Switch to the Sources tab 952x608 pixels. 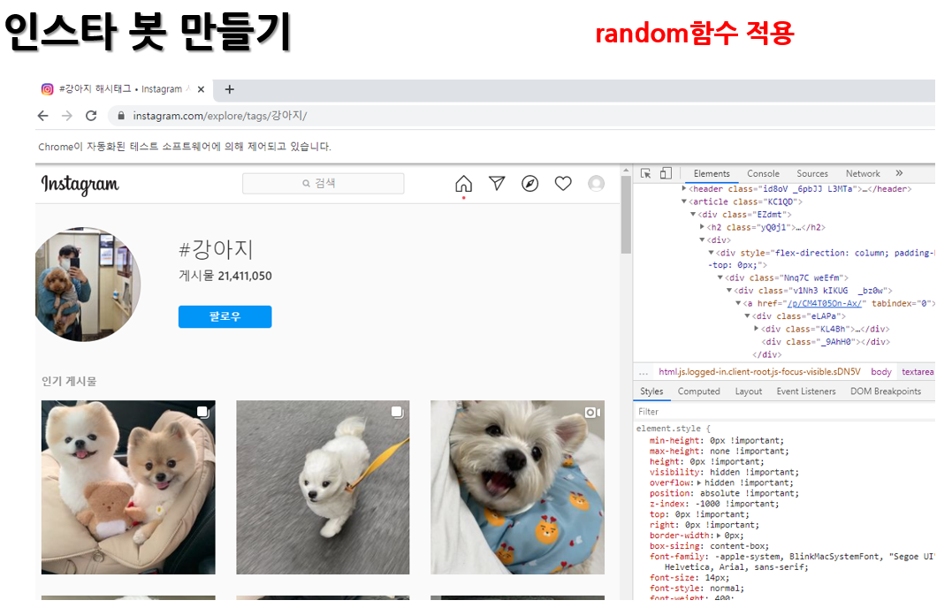pyautogui.click(x=812, y=173)
